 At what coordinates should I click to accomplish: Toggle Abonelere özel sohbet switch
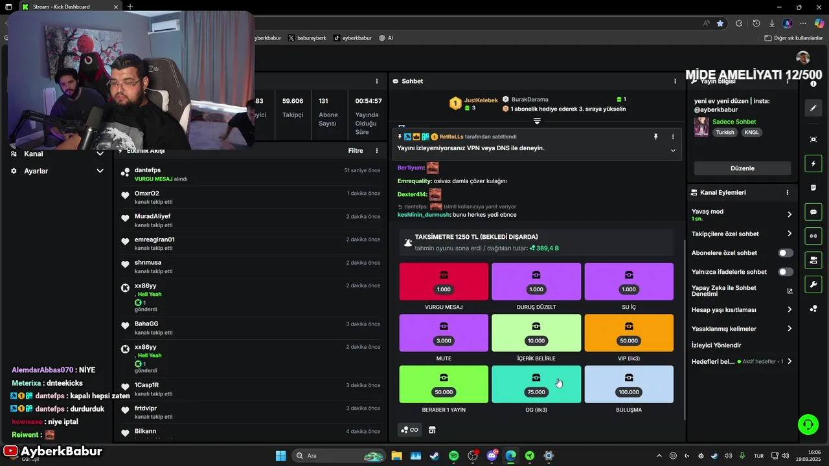click(x=786, y=253)
